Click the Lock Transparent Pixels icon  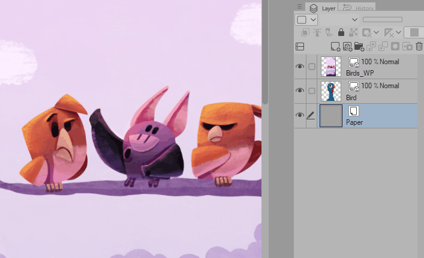click(x=354, y=32)
